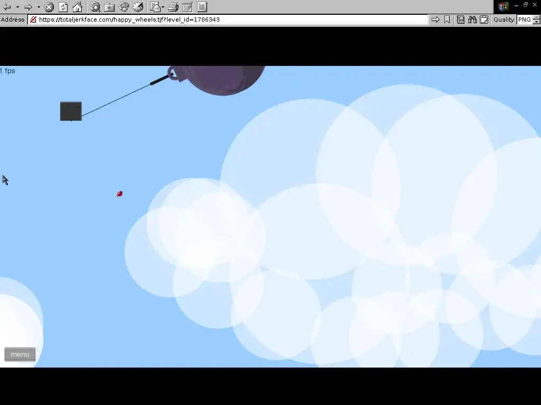Screen dimensions: 541x405
Task: Expand the Mail icon dropdown arrow
Action: 163,7
